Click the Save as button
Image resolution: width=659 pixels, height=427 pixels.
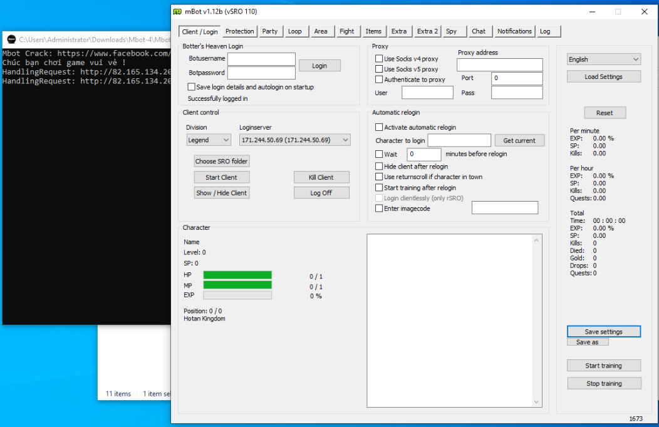[x=588, y=342]
